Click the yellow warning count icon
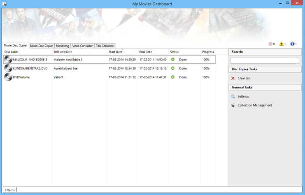Image resolution: width=305 pixels, height=195 pixels. click(282, 44)
